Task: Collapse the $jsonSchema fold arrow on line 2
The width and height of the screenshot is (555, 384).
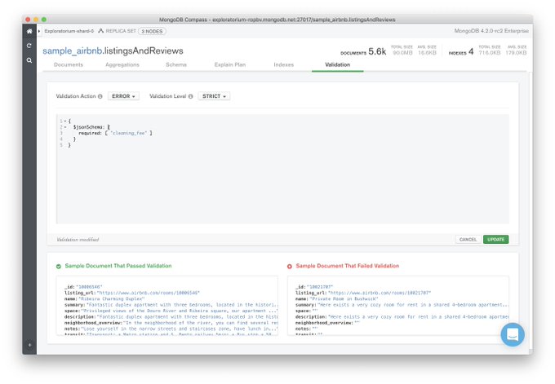Action: (65, 127)
